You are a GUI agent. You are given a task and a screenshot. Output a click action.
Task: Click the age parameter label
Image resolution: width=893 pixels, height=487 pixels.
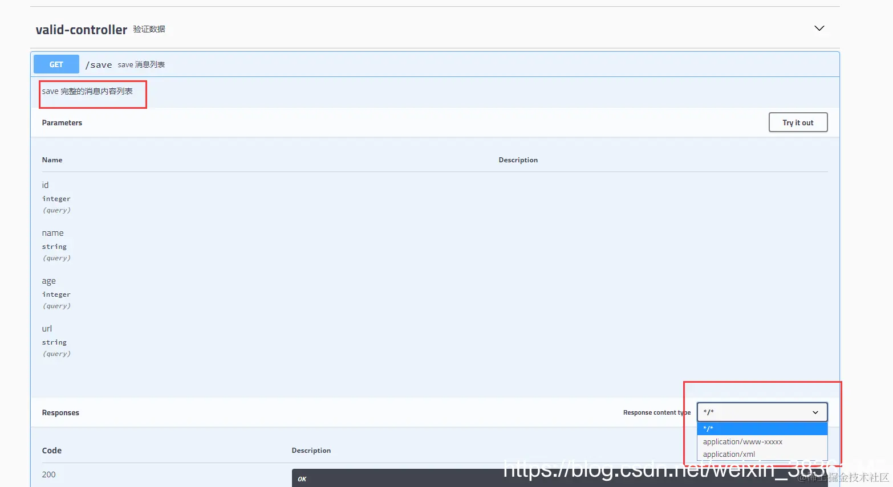click(48, 281)
